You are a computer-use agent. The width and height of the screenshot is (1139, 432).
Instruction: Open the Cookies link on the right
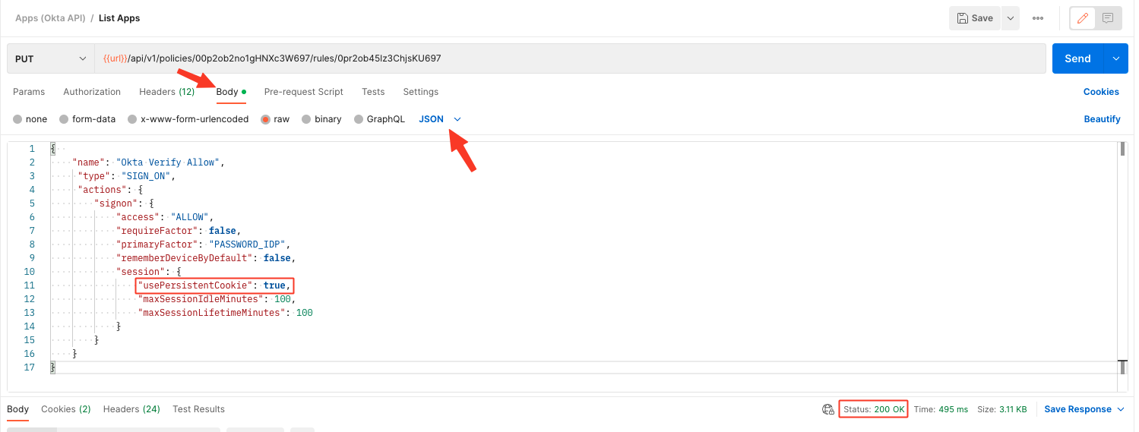[x=1100, y=92]
